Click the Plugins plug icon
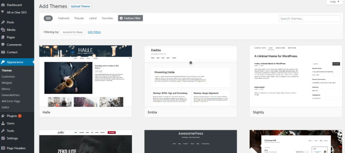The image size is (345, 153). [3, 116]
